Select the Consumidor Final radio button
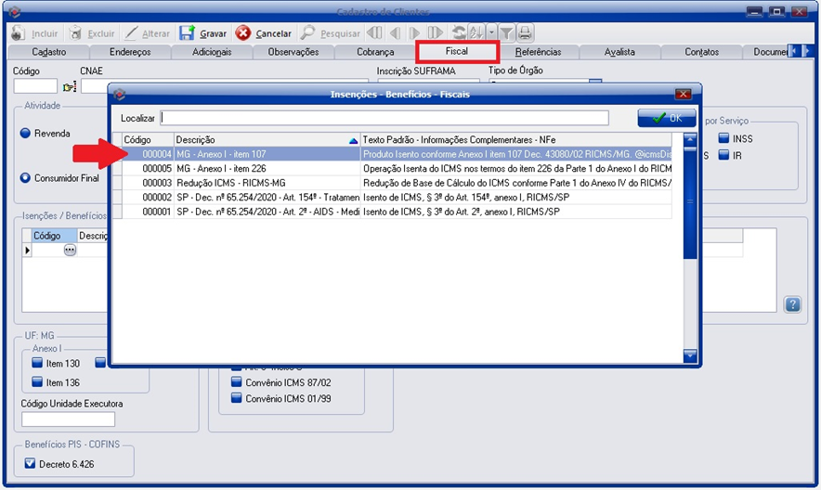Screen dimensions: 821x490 point(26,177)
